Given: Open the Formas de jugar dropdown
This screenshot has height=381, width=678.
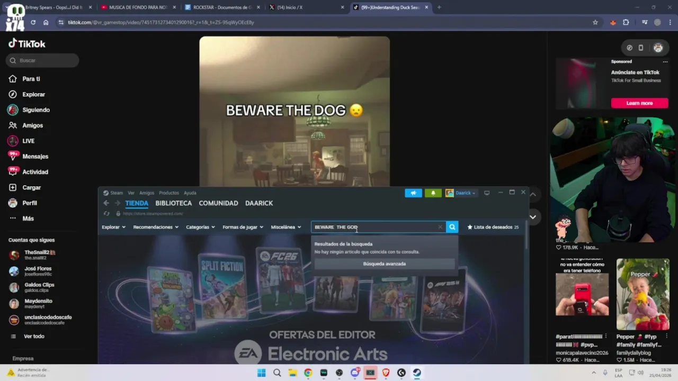Looking at the screenshot, I should [x=243, y=227].
